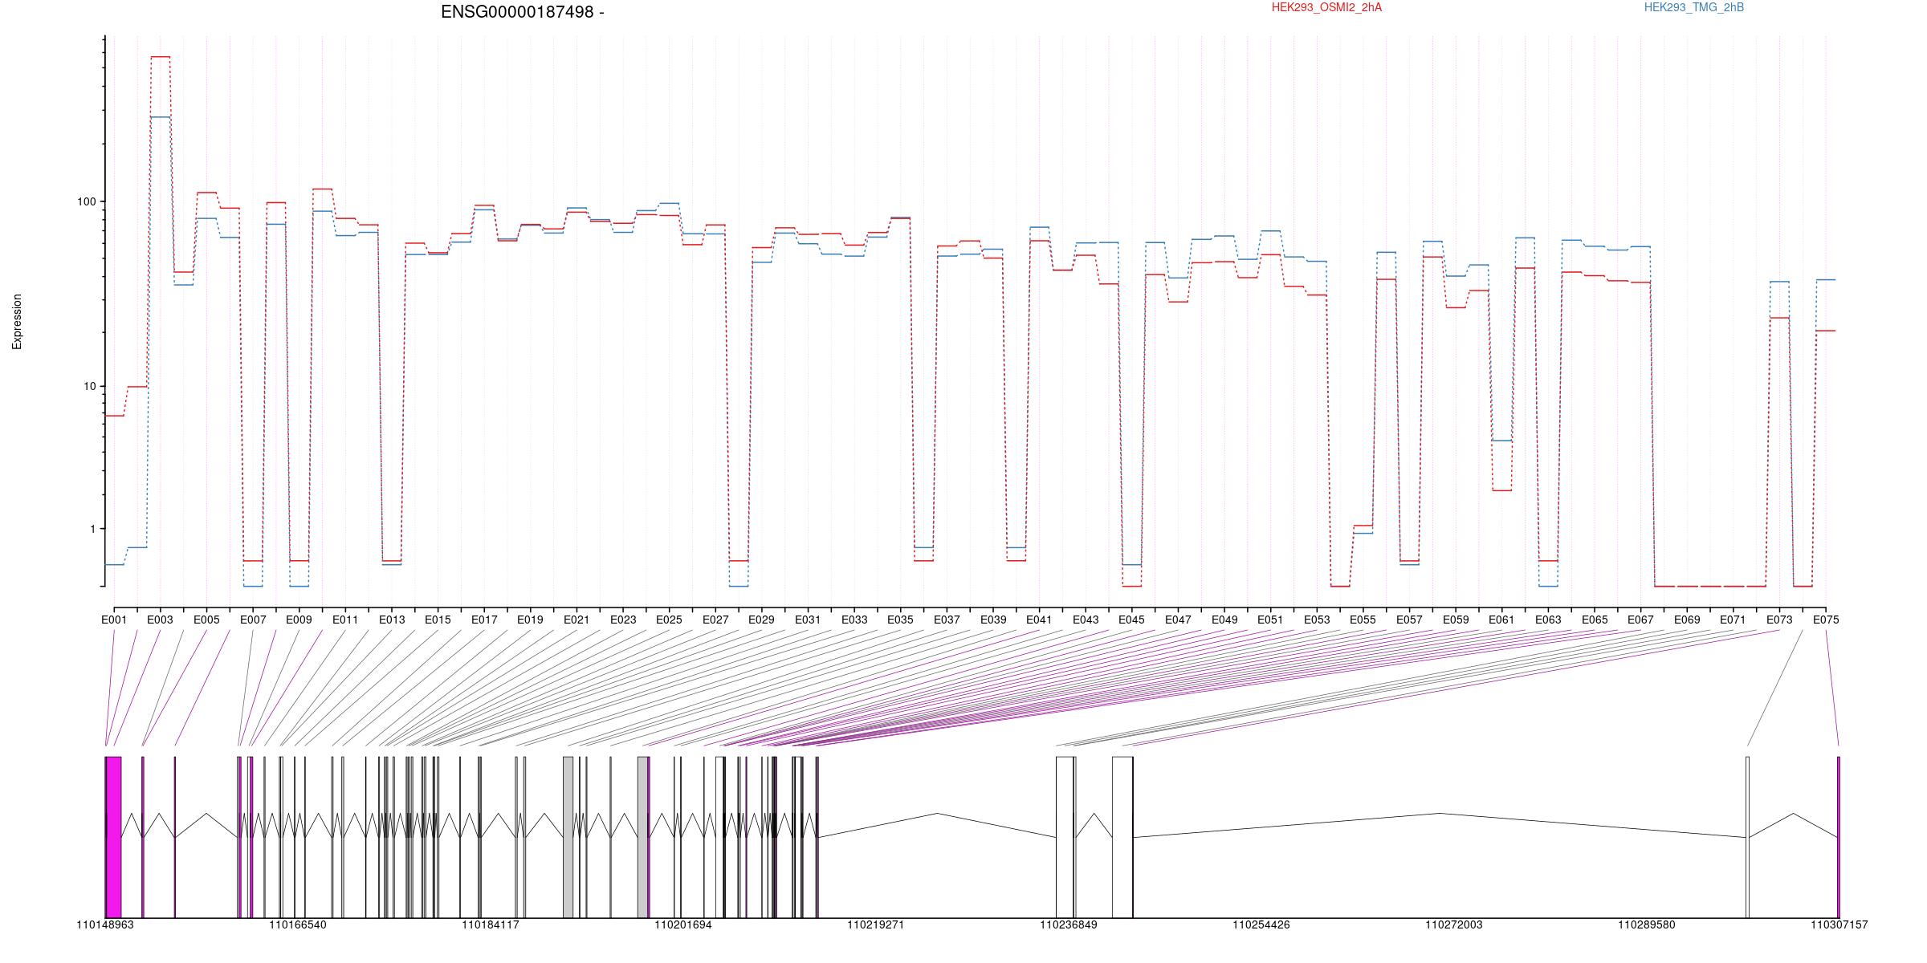Click exon label E051
1927x963 pixels.
[x=1270, y=620]
